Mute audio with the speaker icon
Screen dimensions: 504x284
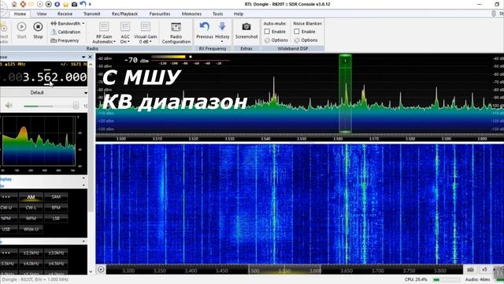click(9, 105)
